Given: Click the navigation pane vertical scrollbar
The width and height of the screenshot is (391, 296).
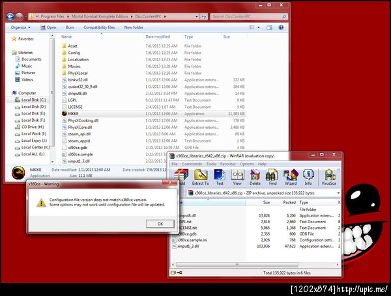Looking at the screenshot, I should pyautogui.click(x=52, y=92).
